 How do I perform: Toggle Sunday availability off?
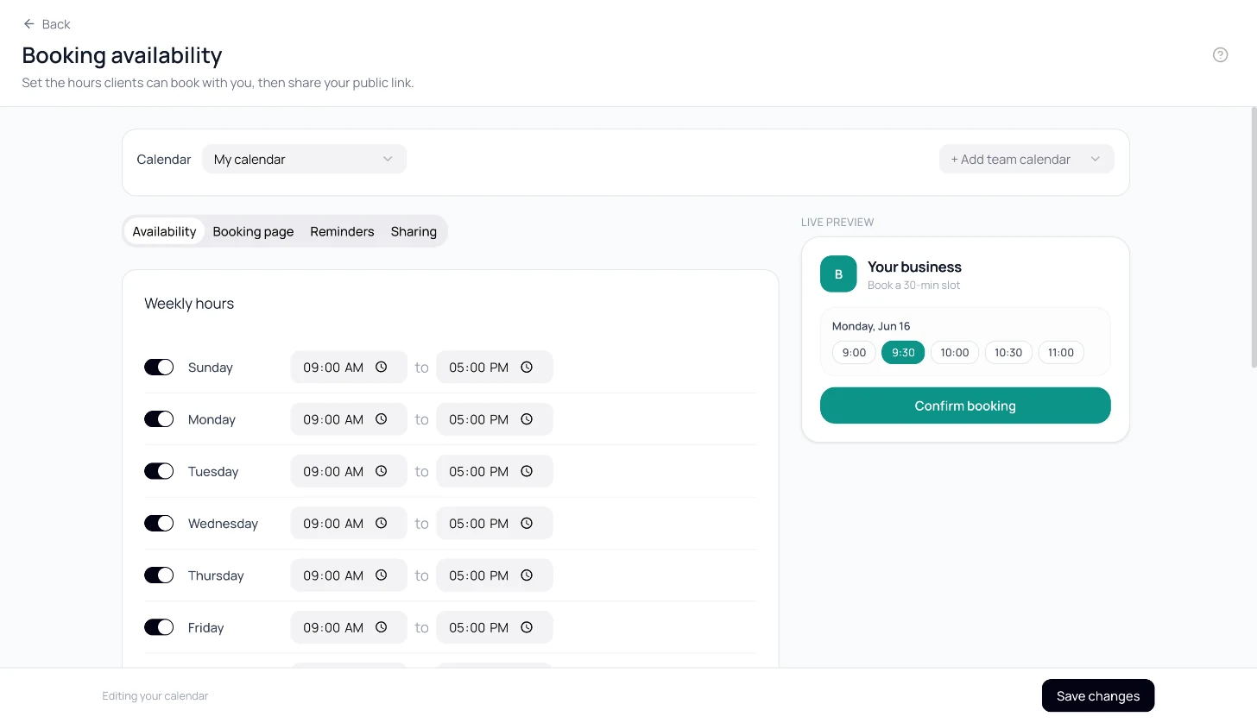click(x=159, y=368)
